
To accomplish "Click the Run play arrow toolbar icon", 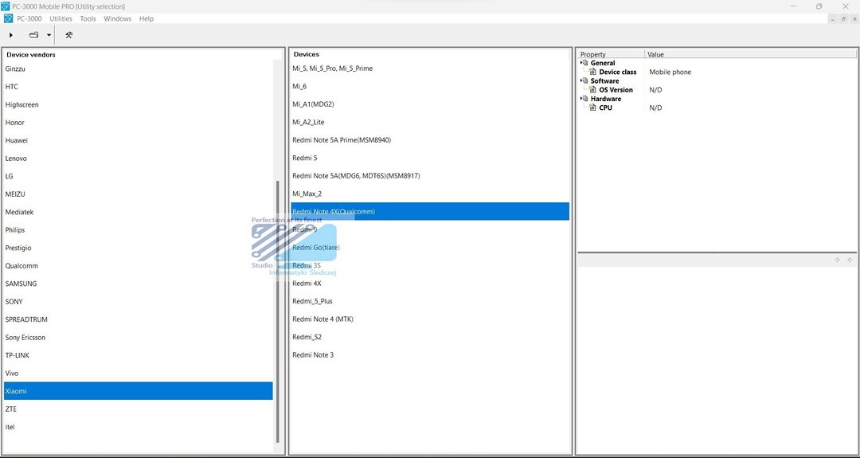I will [x=11, y=35].
